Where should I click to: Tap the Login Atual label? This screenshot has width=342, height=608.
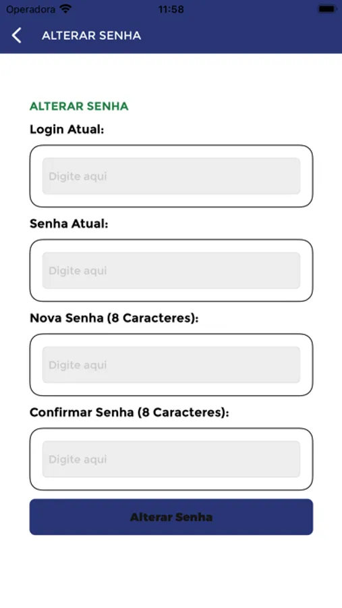point(67,130)
